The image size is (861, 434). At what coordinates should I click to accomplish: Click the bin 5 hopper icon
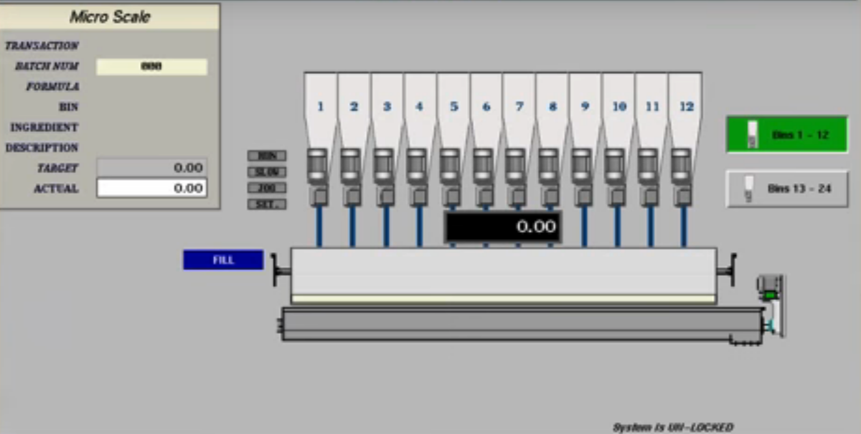453,106
